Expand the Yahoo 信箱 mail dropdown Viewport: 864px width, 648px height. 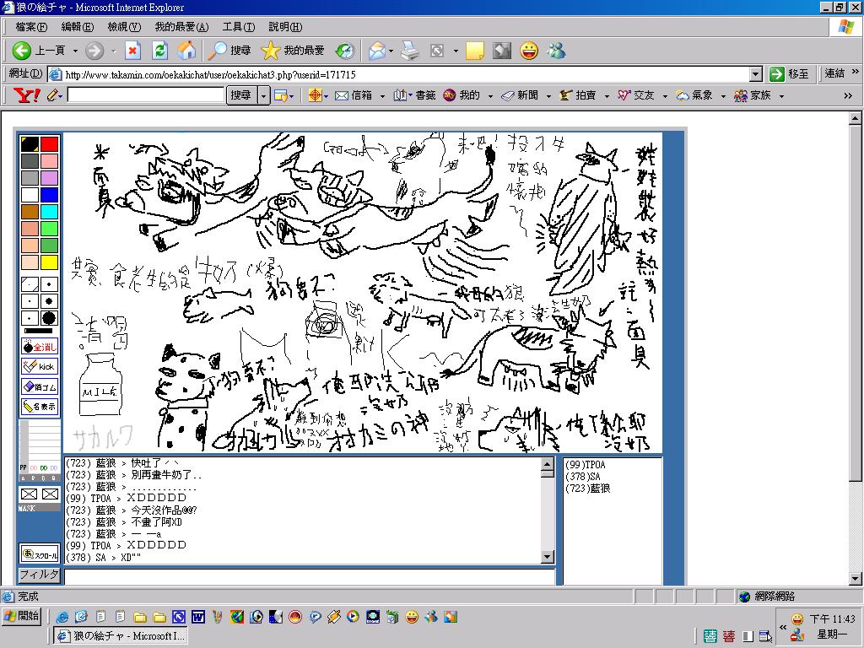pyautogui.click(x=382, y=96)
